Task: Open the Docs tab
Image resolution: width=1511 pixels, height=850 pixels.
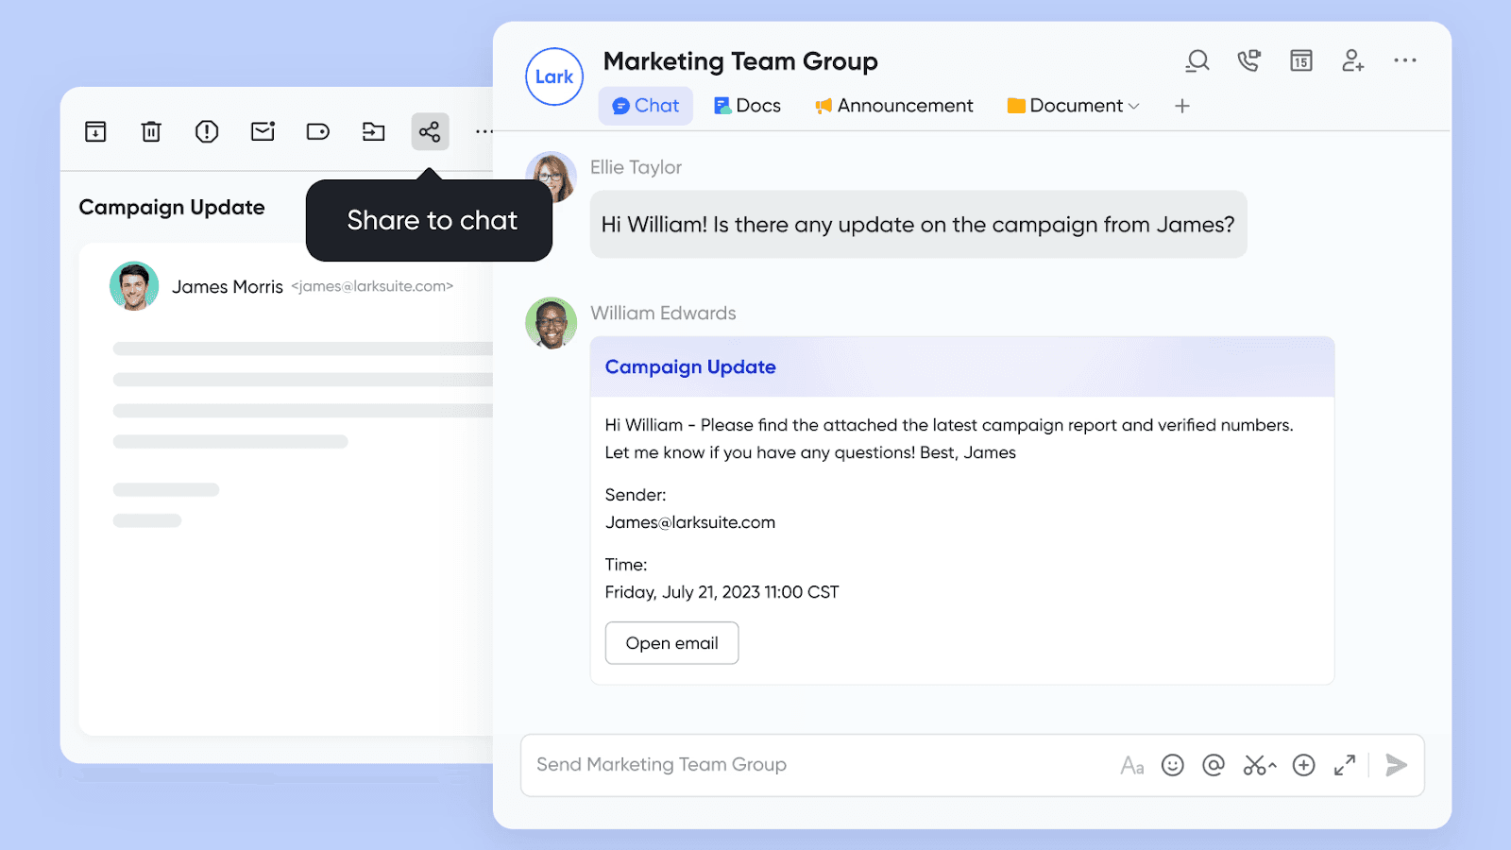Action: coord(747,106)
